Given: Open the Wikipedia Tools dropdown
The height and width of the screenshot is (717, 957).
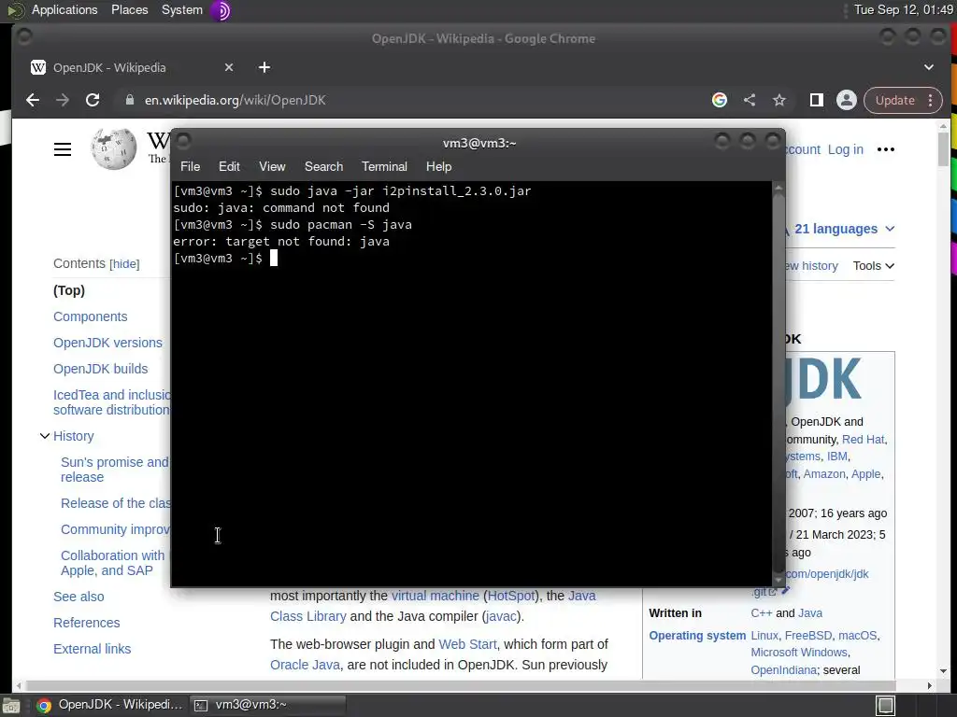Looking at the screenshot, I should tap(874, 266).
